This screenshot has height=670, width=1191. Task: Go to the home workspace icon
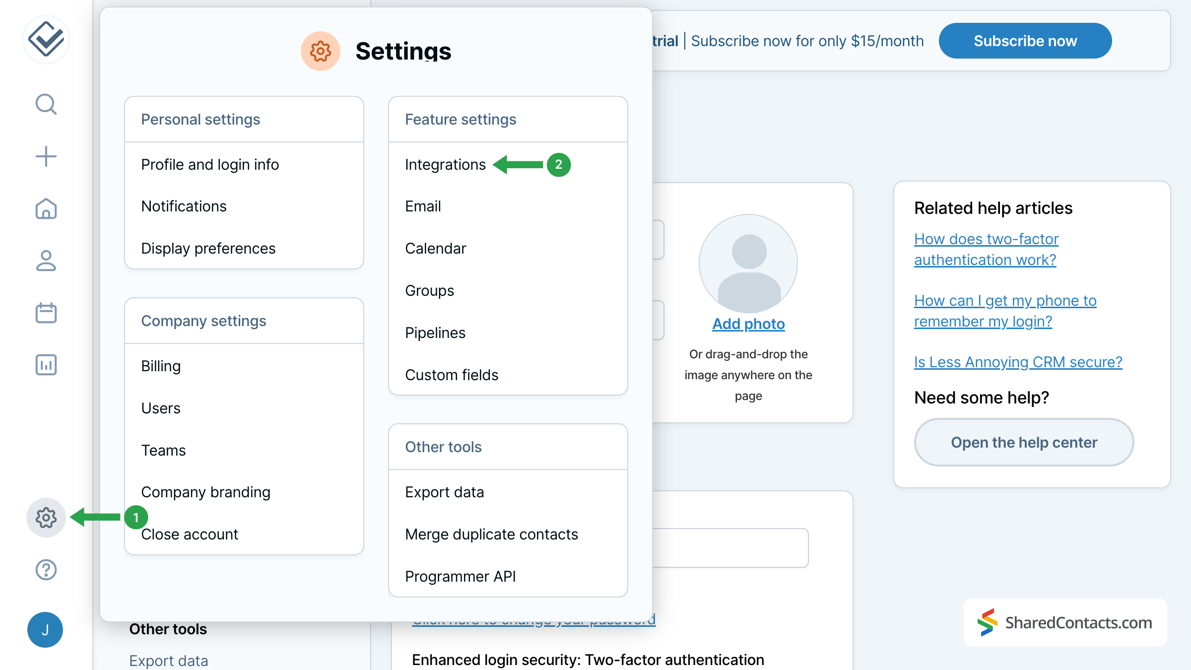click(46, 208)
